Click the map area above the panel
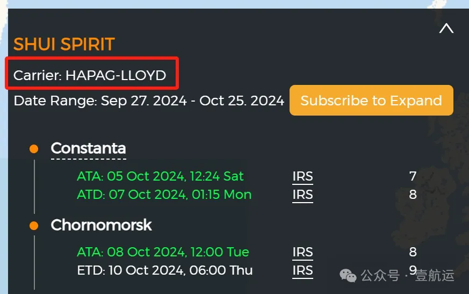Image resolution: width=469 pixels, height=294 pixels. pos(234,4)
